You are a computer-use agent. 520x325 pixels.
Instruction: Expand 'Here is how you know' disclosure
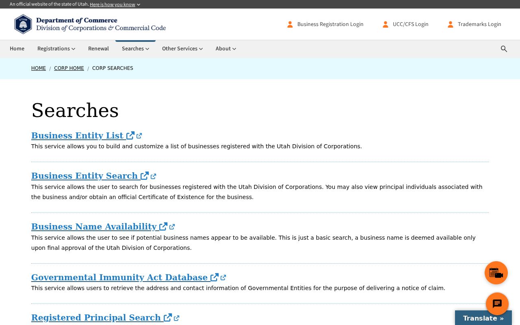pos(115,4)
